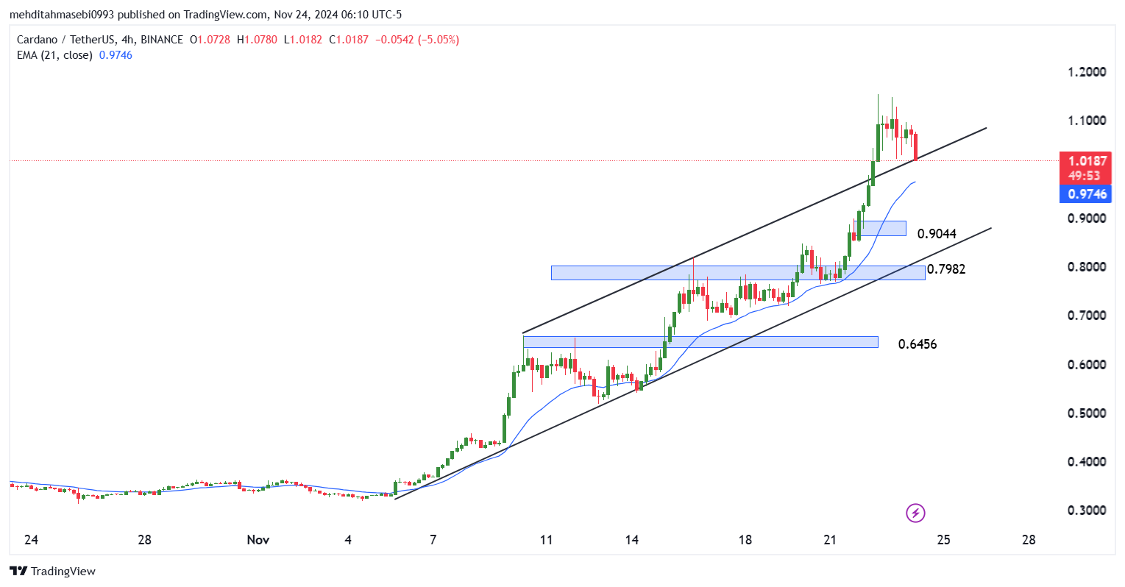
Task: Click the 0.5000 price axis label
Action: [x=1087, y=413]
